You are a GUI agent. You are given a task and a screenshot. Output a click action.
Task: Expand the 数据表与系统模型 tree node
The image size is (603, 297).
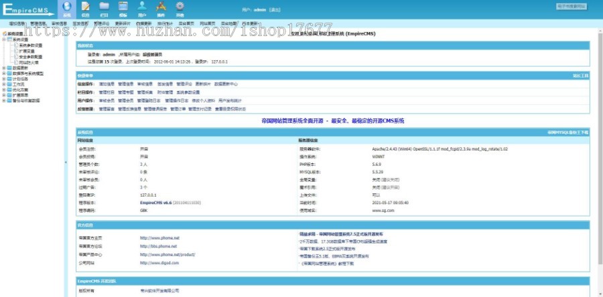(x=4, y=74)
